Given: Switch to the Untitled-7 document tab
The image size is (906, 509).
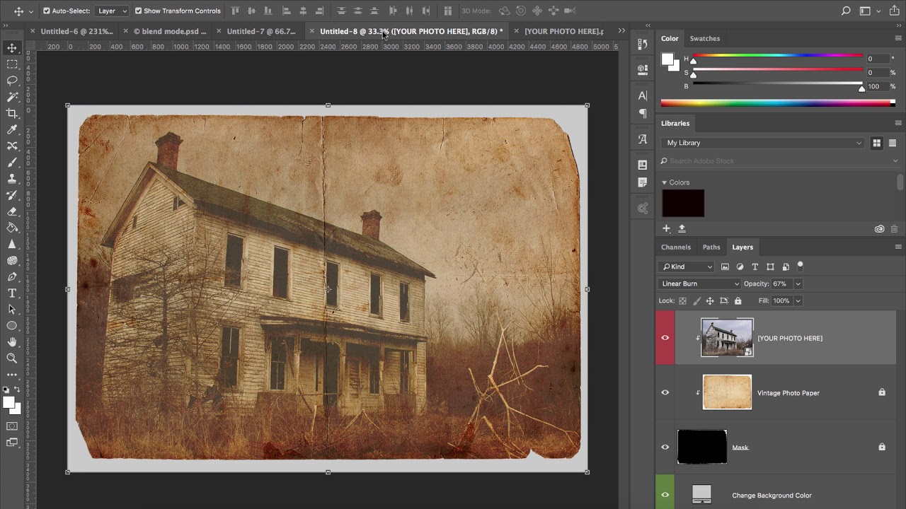Looking at the screenshot, I should 261,31.
